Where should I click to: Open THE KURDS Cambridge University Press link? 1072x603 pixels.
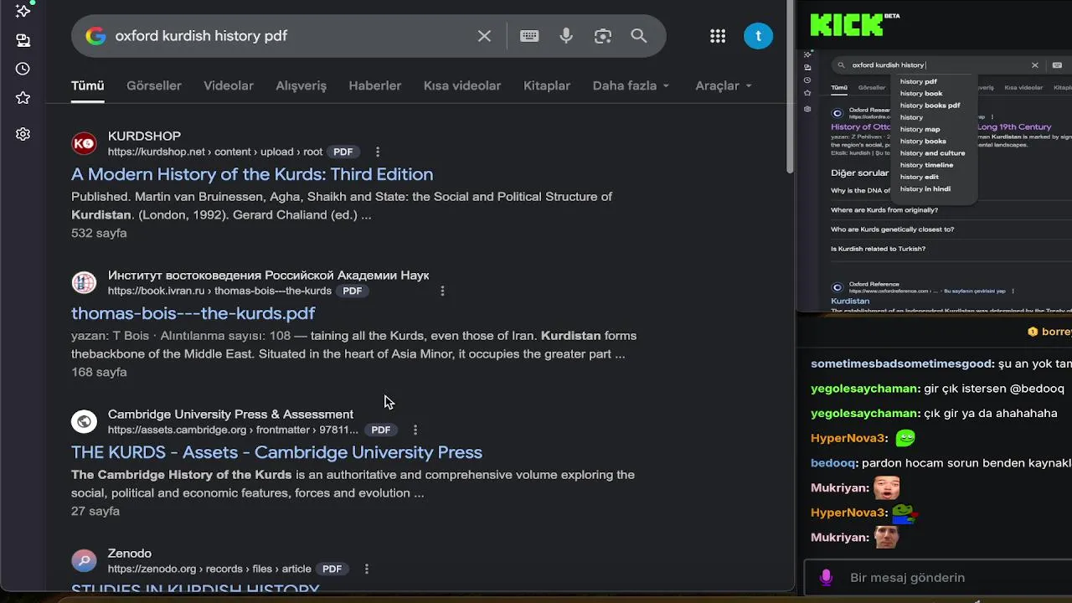[276, 452]
